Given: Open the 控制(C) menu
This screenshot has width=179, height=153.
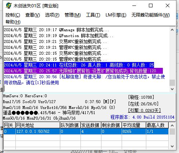Looking at the screenshot, I should (x=13, y=15).
